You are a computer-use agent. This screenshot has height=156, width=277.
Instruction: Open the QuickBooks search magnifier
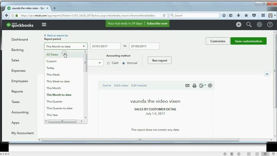click(x=249, y=25)
